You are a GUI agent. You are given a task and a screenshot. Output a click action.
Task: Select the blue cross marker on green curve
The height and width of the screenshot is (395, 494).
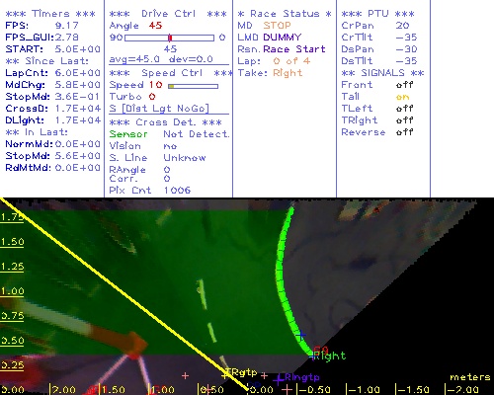300,335
